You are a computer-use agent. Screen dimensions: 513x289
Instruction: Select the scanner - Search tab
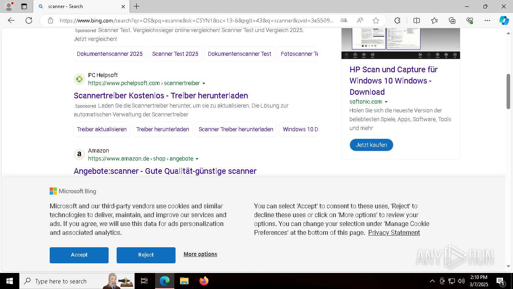click(81, 6)
